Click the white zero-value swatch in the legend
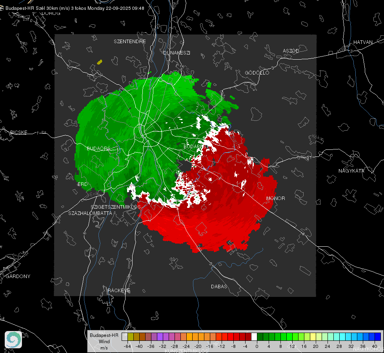 tap(254, 337)
